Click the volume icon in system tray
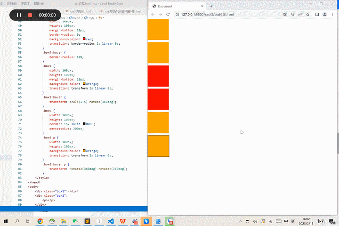The height and width of the screenshot is (226, 339). 255,221
